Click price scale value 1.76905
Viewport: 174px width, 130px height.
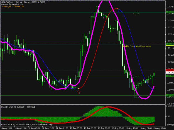coord(170,55)
